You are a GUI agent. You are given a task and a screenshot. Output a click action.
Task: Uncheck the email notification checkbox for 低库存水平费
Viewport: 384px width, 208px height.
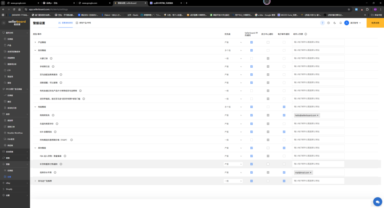[x=284, y=172]
